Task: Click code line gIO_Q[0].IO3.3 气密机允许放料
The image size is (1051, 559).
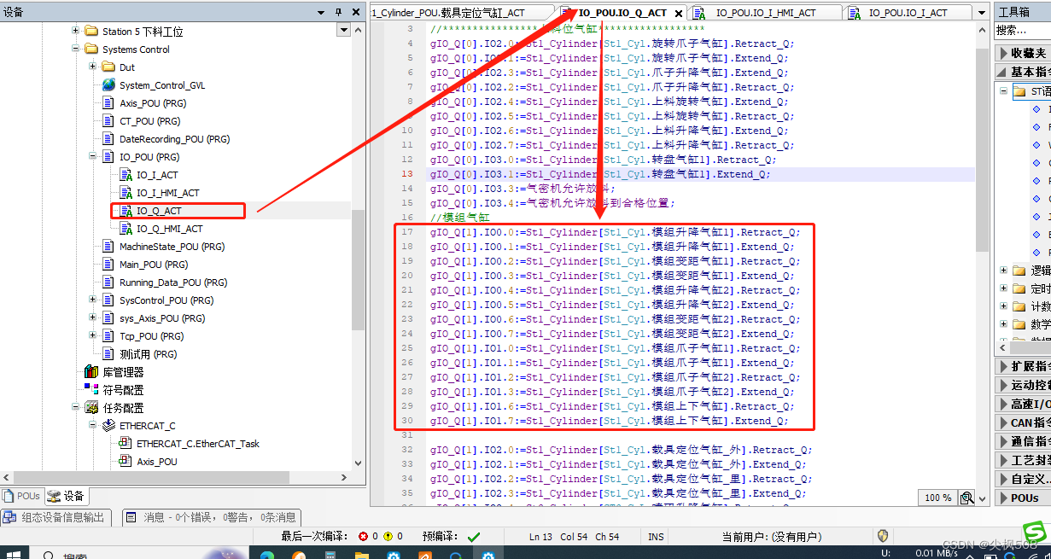Action: pos(523,189)
